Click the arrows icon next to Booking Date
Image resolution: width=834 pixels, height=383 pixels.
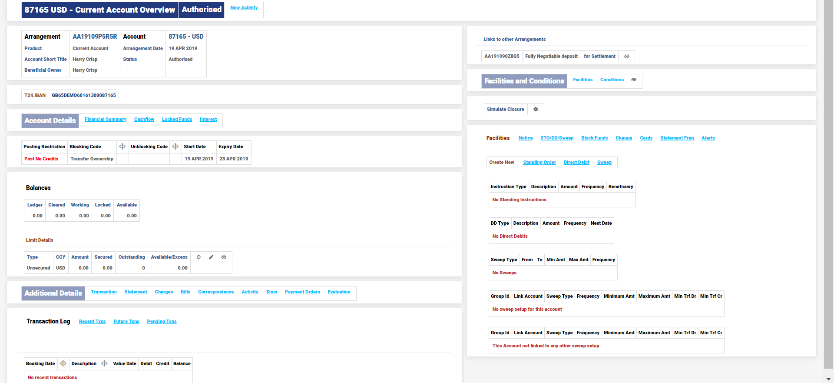coord(63,363)
